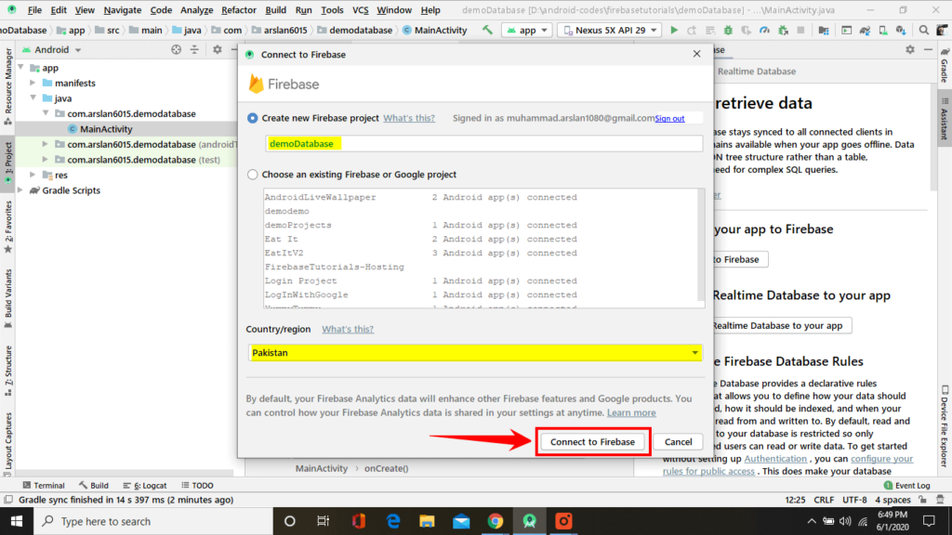Screen dimensions: 952x535
Task: Launch the Debug app icon in toolbar
Action: (x=727, y=29)
